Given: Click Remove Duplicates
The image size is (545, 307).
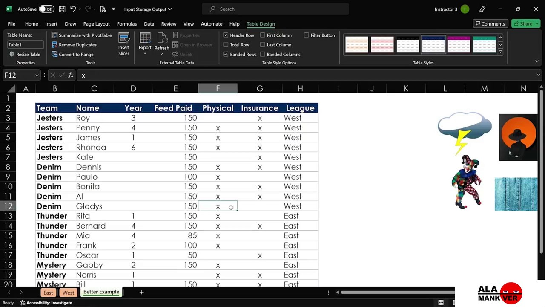Looking at the screenshot, I should tap(74, 45).
